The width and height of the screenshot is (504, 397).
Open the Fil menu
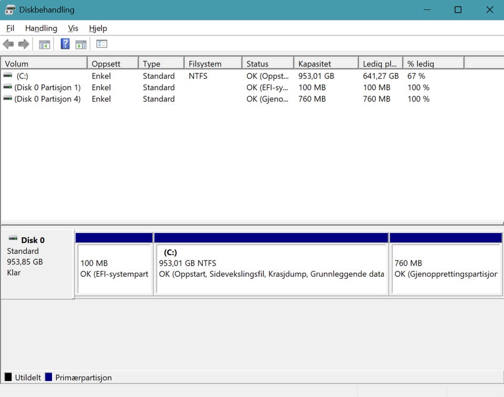(x=10, y=28)
